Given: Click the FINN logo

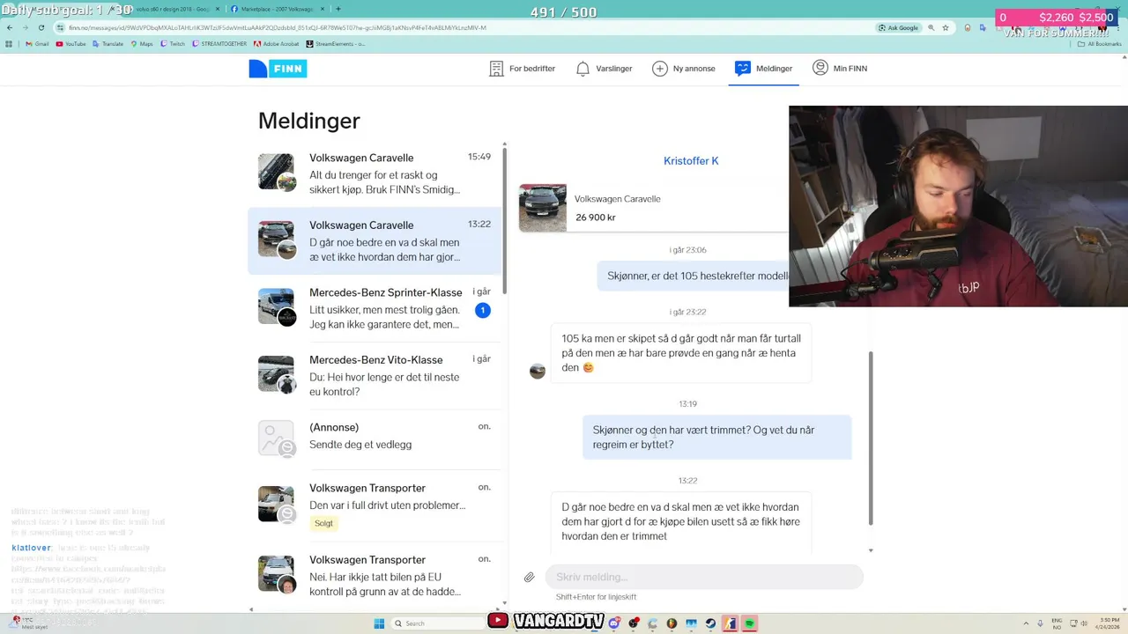Looking at the screenshot, I should (x=278, y=69).
